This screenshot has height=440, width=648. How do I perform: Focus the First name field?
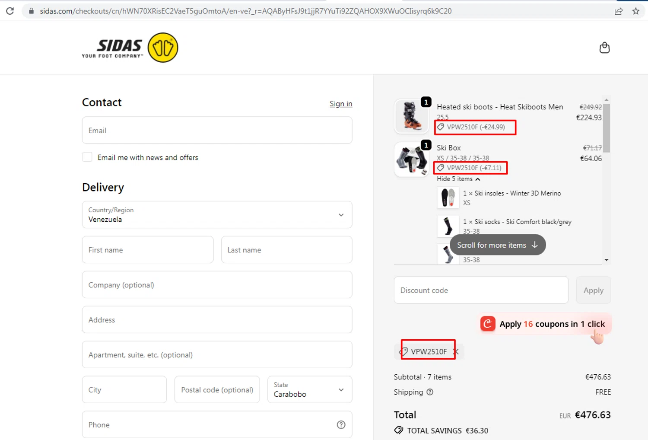(148, 249)
